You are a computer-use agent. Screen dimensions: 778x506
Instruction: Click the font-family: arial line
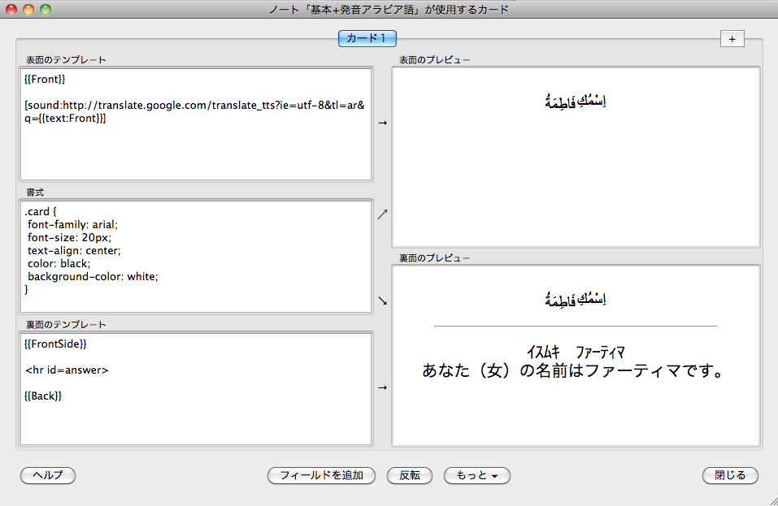pos(72,224)
